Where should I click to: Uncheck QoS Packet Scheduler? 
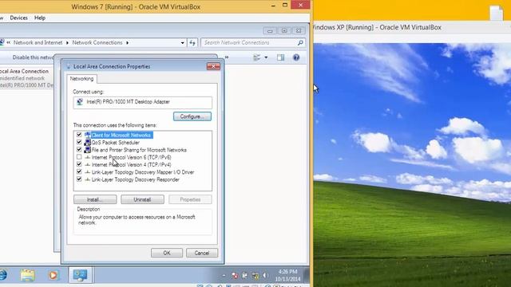(79, 142)
